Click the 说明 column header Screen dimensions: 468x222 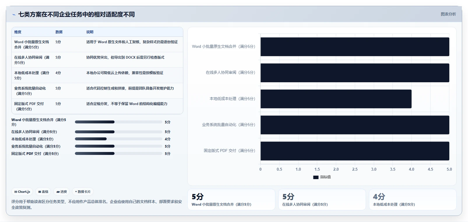(90, 32)
